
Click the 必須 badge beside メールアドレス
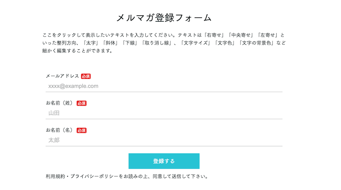tap(86, 76)
